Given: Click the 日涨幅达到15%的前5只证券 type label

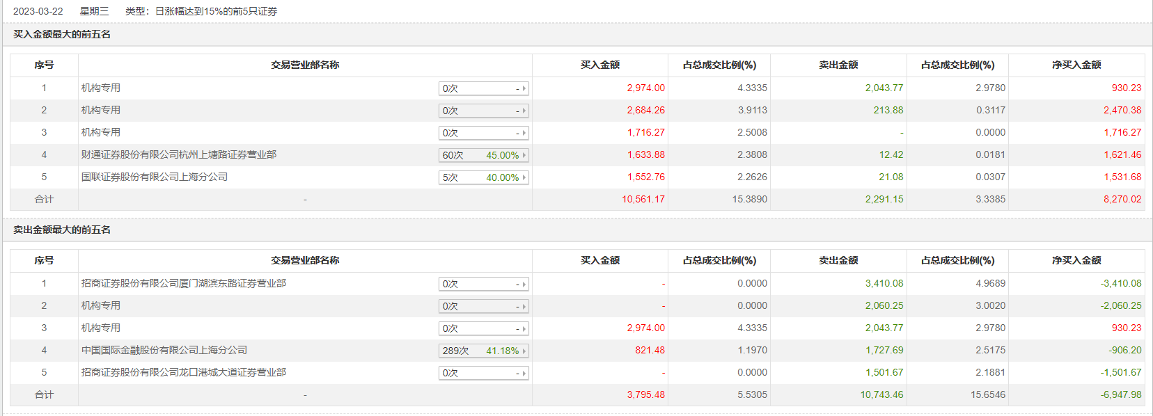Looking at the screenshot, I should click(216, 11).
